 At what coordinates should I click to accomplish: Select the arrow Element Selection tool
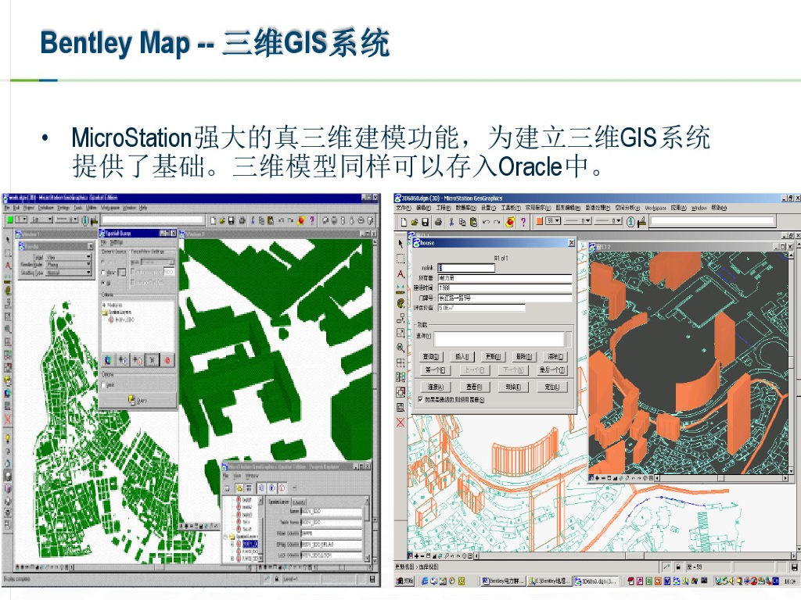point(400,244)
